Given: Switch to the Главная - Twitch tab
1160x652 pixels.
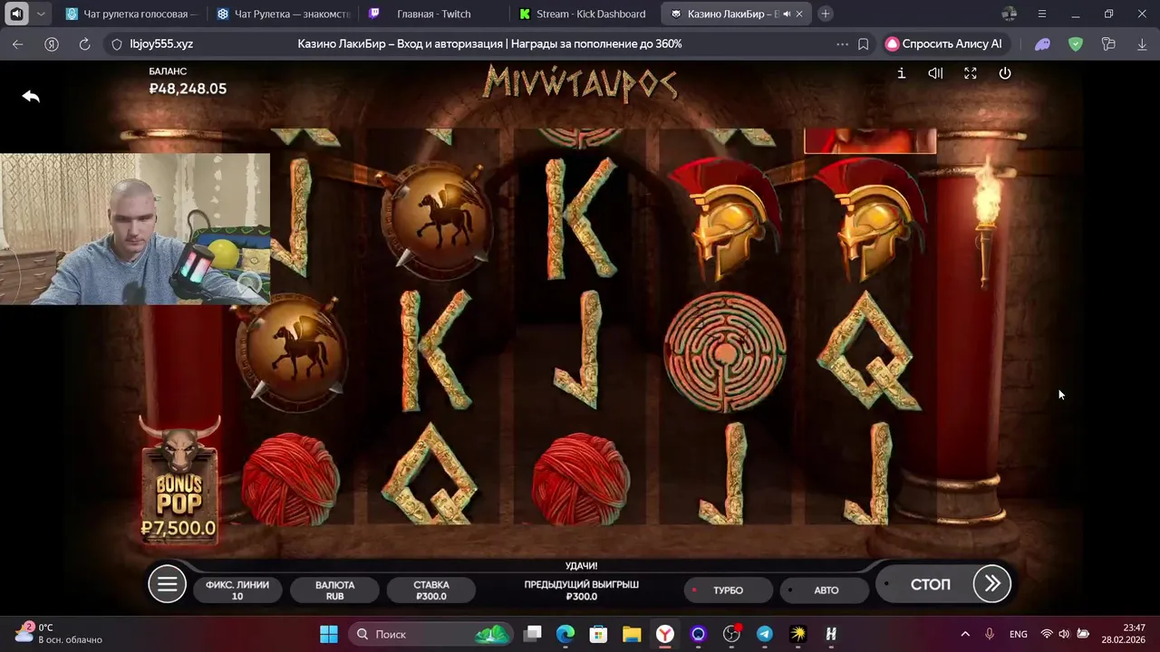Looking at the screenshot, I should [433, 14].
